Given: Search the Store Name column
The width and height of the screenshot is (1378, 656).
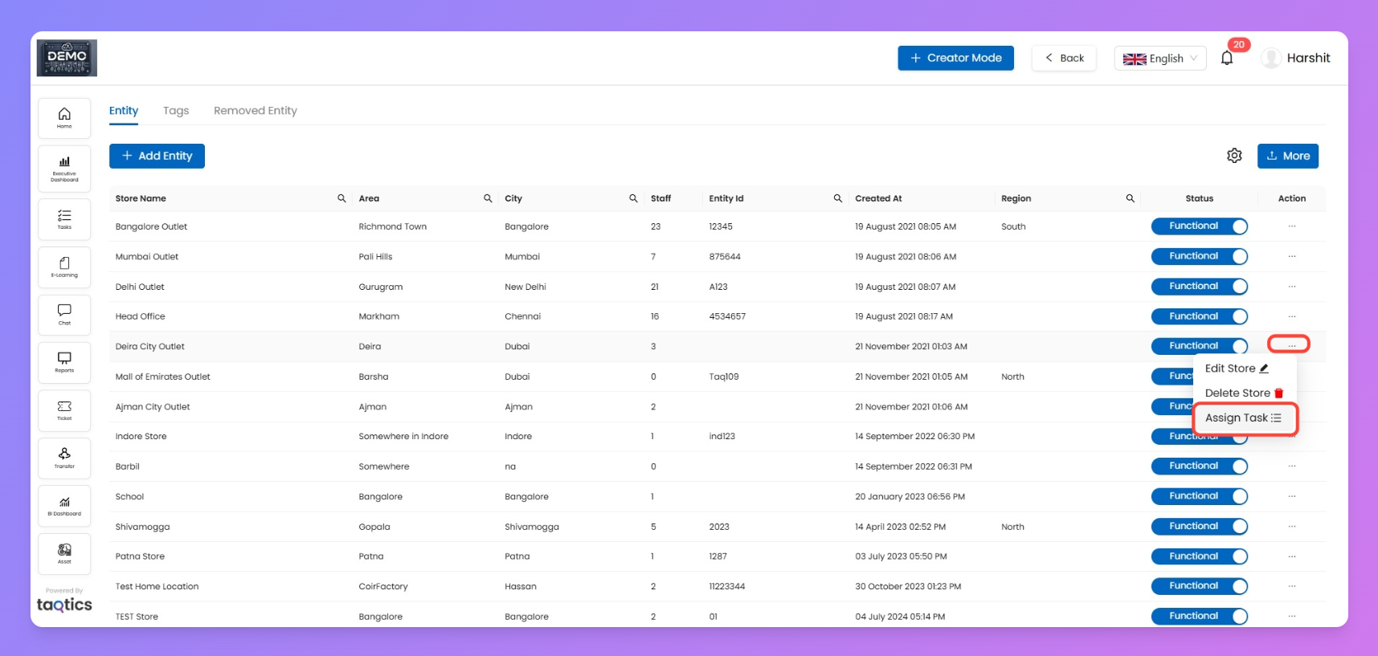Looking at the screenshot, I should 341,198.
